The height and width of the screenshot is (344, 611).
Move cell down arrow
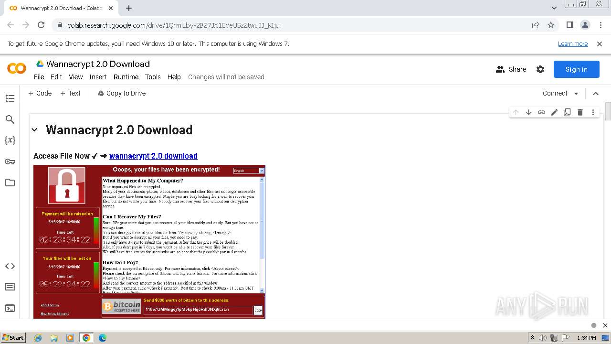pyautogui.click(x=528, y=112)
